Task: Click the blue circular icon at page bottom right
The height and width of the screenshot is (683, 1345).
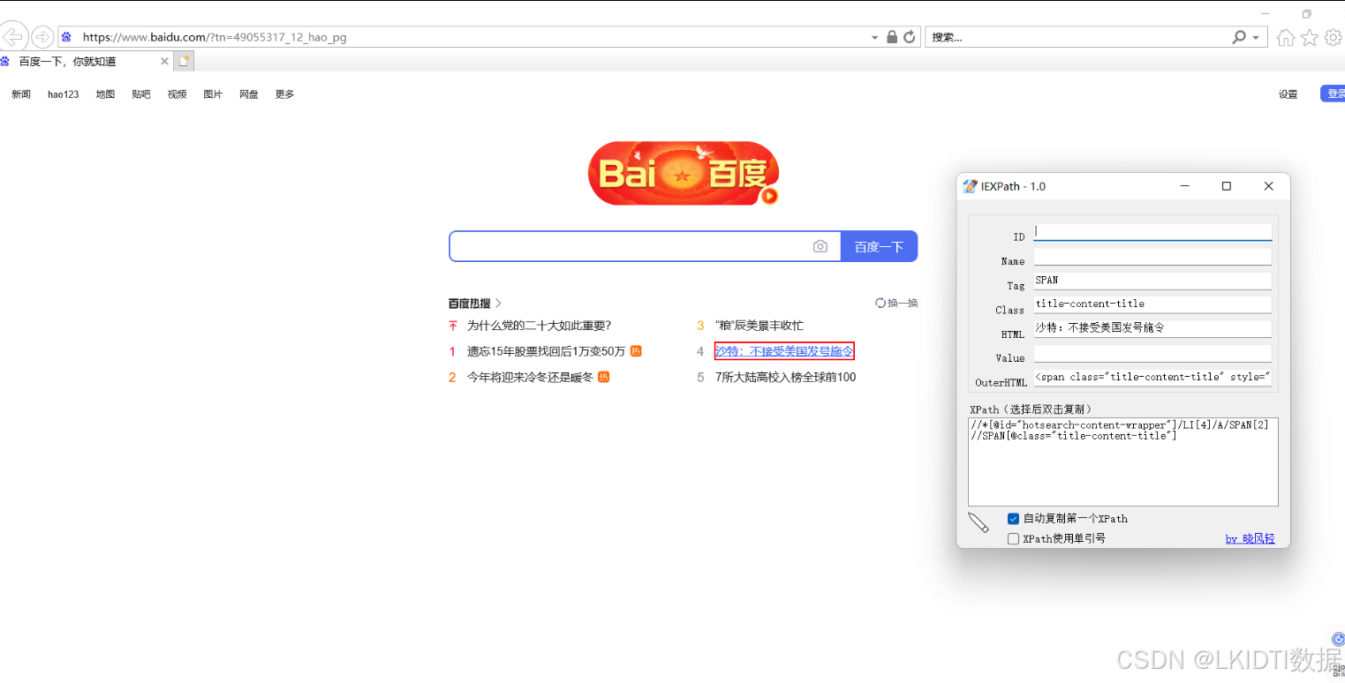Action: pyautogui.click(x=1338, y=640)
